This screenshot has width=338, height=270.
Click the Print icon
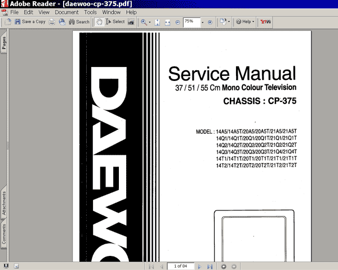click(52, 22)
